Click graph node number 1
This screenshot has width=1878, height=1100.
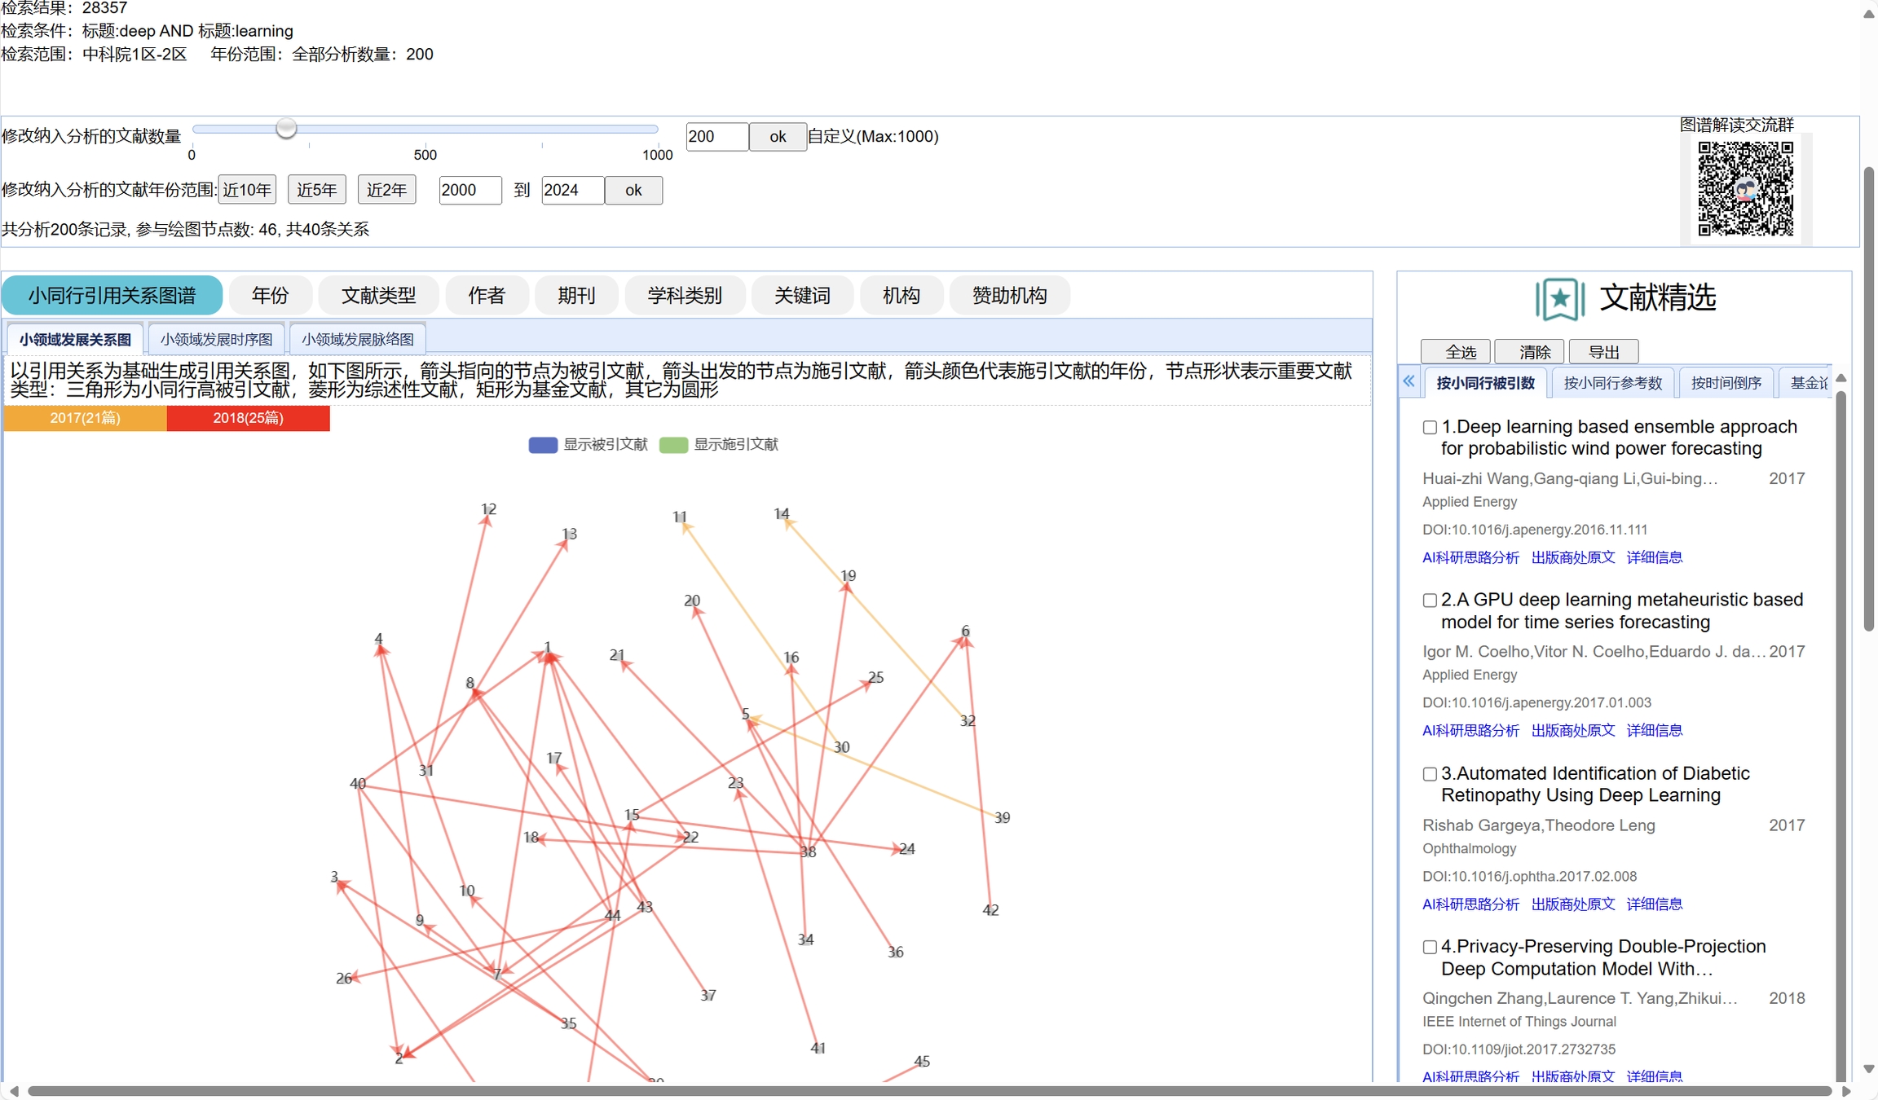click(548, 648)
